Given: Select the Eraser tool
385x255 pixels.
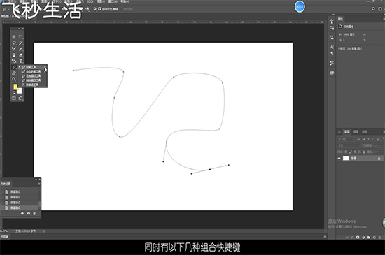Looking at the screenshot, I should 21,55.
